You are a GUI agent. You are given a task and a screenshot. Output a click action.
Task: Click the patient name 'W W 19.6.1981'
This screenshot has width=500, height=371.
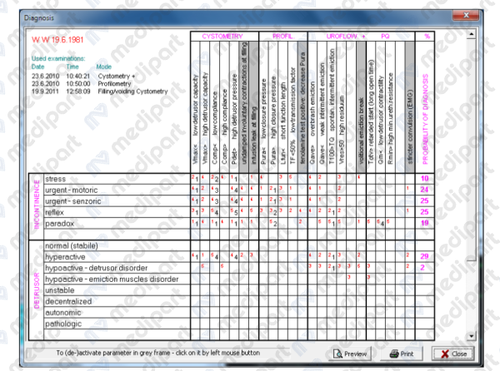tap(57, 40)
